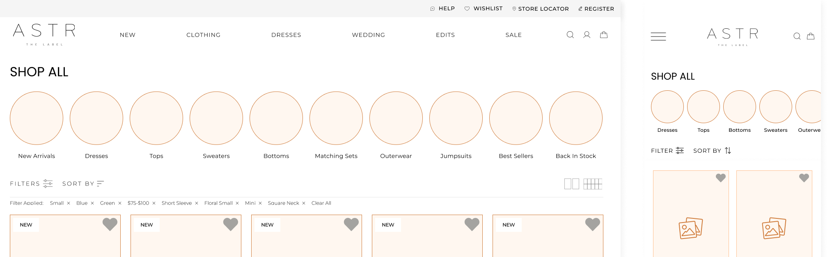Favorite the fifth desktop product card

pos(593,224)
